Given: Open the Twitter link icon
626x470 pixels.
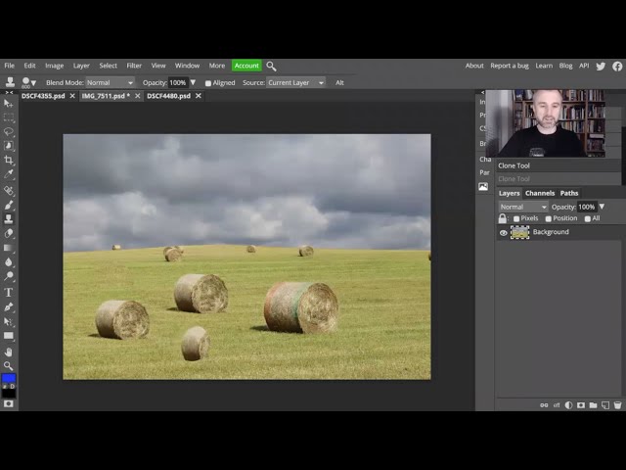Looking at the screenshot, I should point(601,66).
